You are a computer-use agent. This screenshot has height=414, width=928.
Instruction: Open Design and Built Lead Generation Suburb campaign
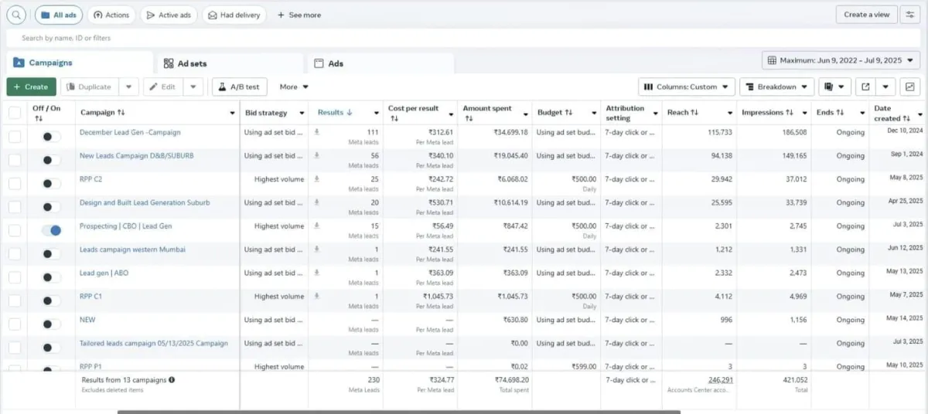[x=145, y=203]
